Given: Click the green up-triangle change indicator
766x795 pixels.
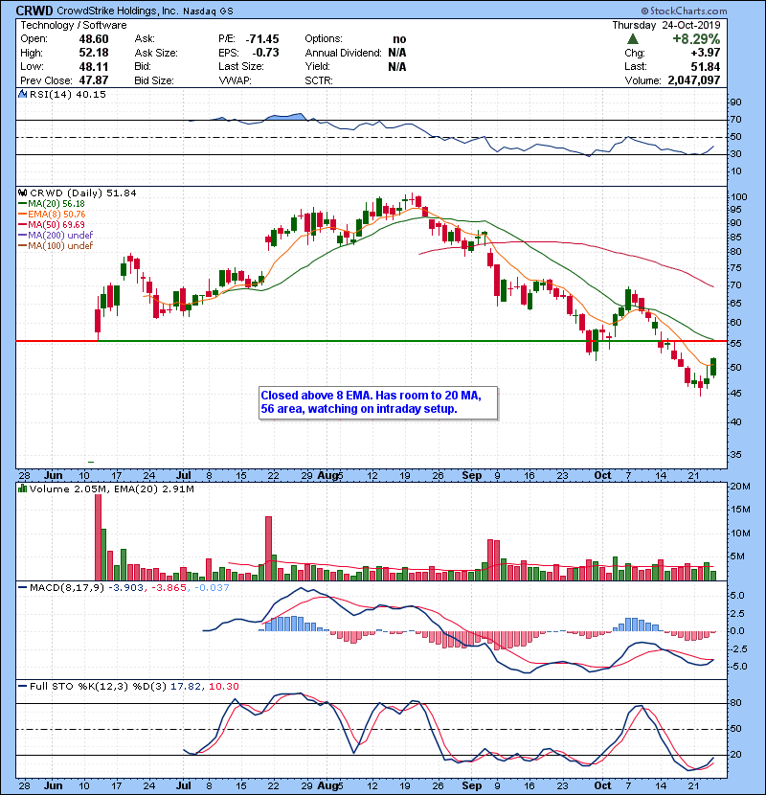Looking at the screenshot, I should (633, 39).
